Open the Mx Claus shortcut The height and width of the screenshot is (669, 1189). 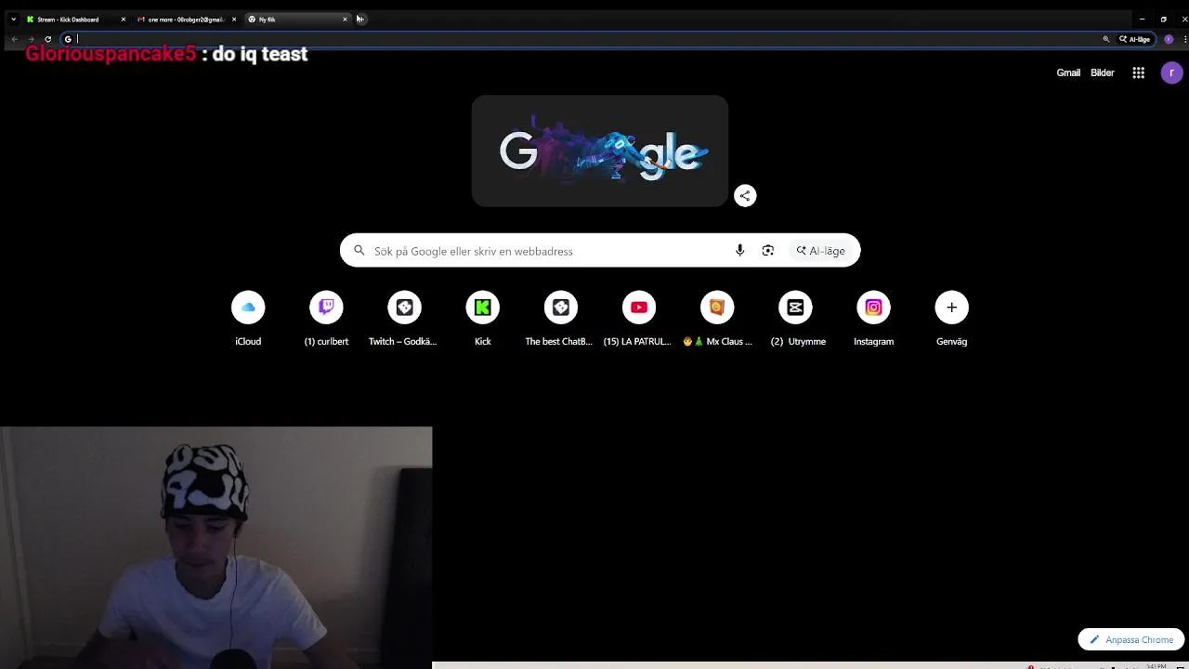coord(717,308)
